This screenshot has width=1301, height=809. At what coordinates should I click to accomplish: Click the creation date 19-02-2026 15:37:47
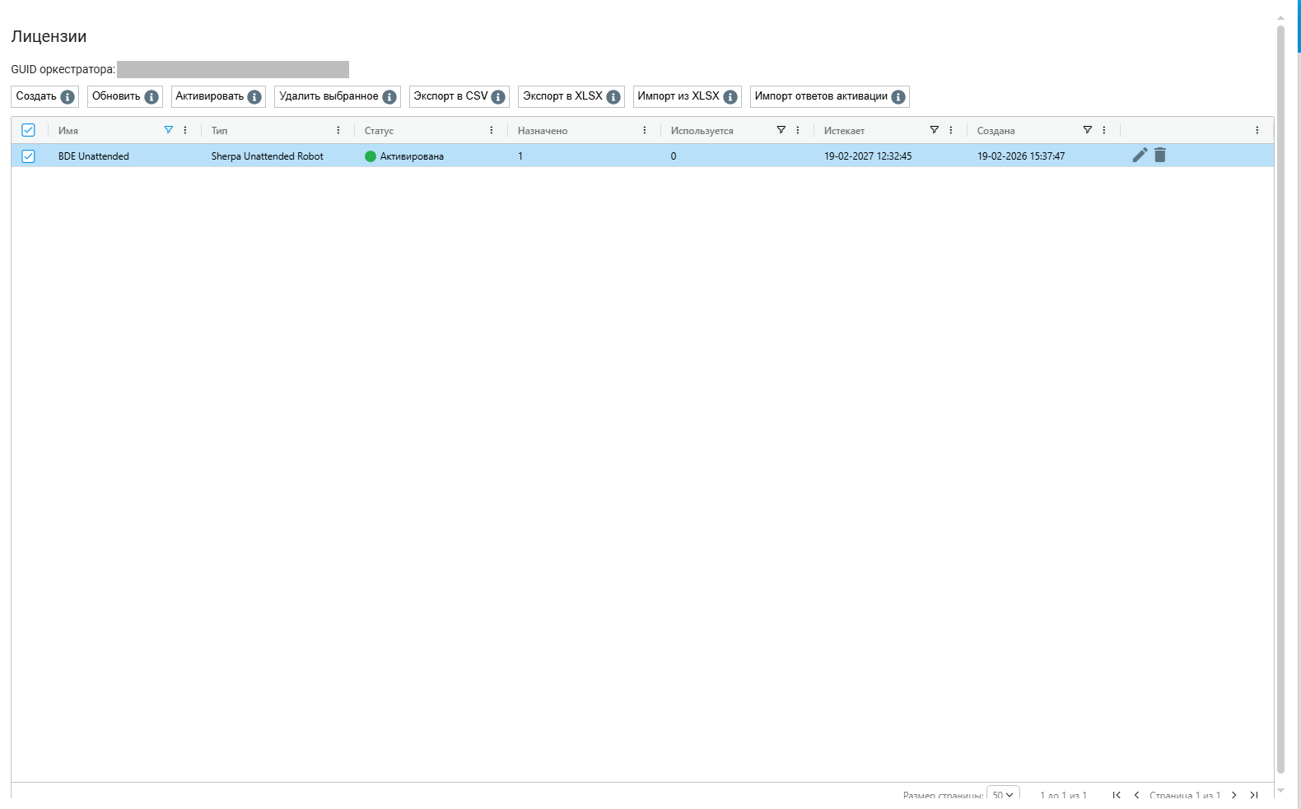click(x=1021, y=156)
